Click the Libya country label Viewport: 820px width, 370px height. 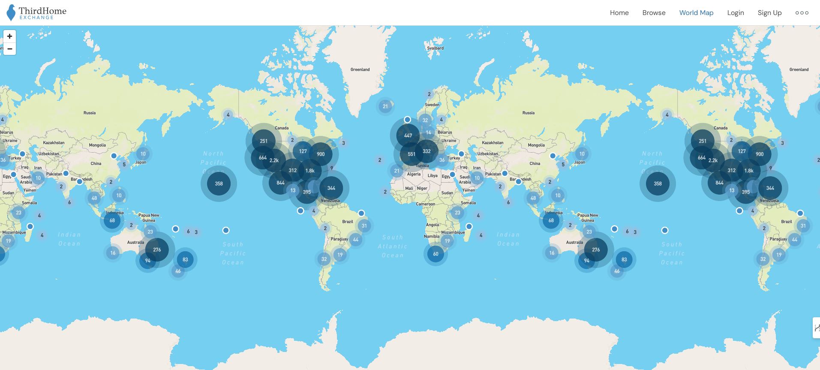433,175
